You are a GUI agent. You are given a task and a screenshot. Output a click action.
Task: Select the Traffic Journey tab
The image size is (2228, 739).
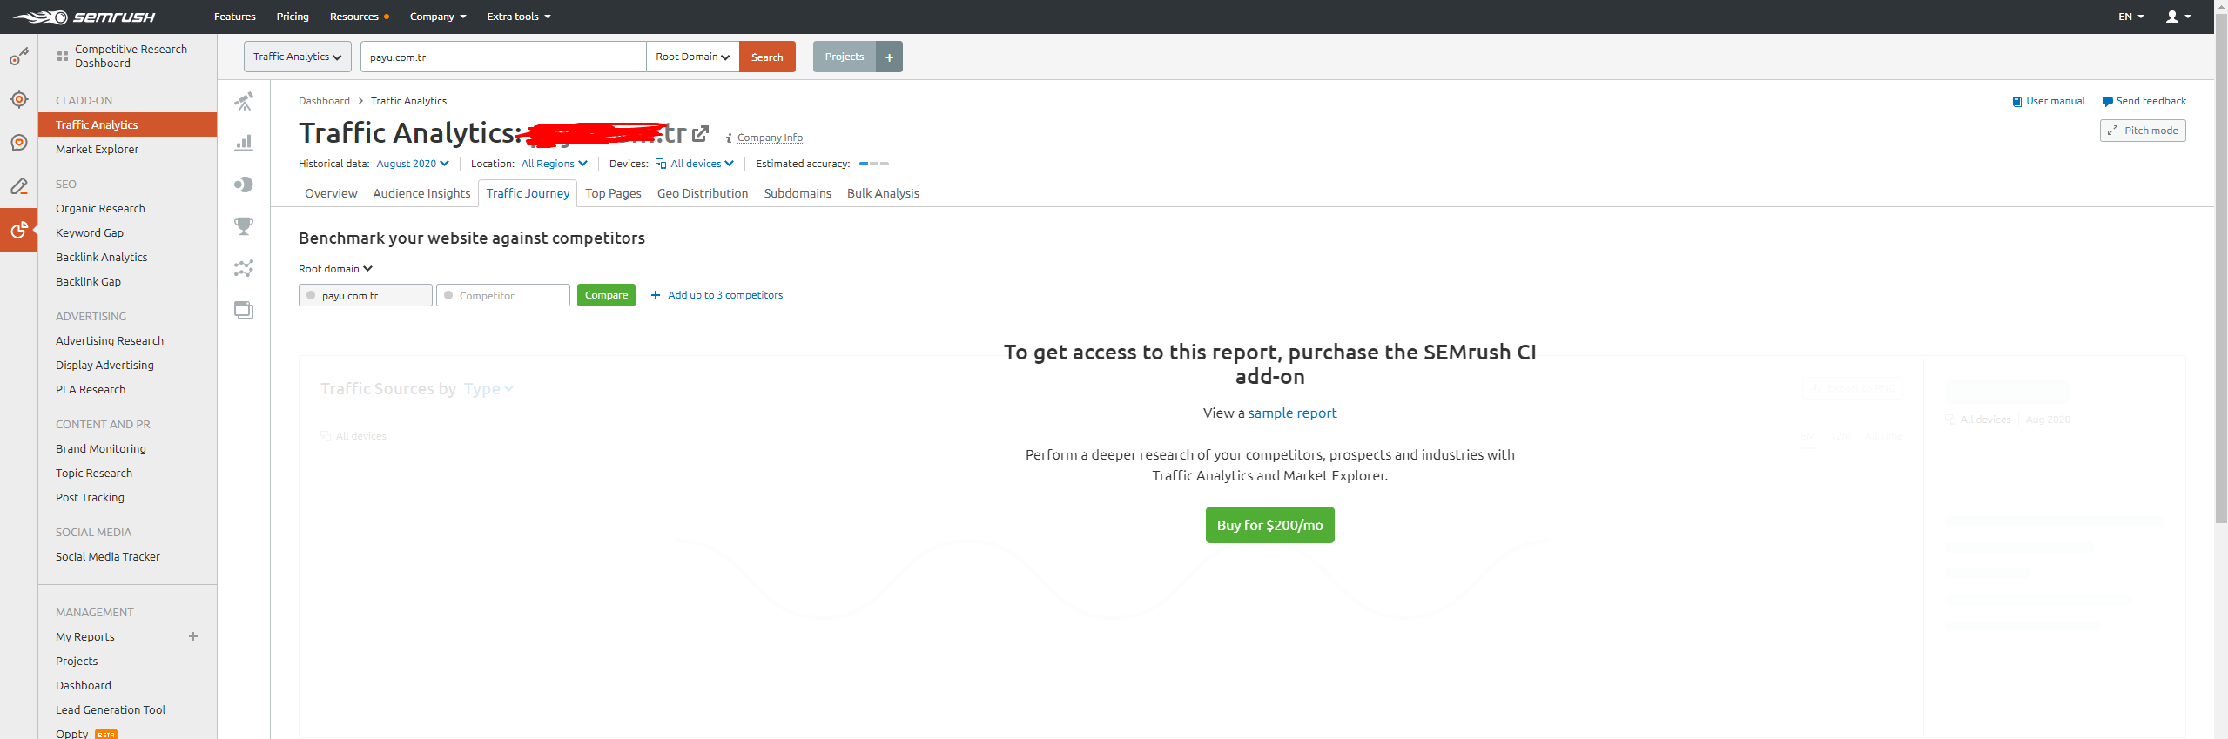528,193
